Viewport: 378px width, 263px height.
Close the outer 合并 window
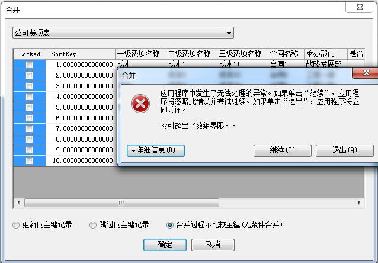tap(360, 7)
